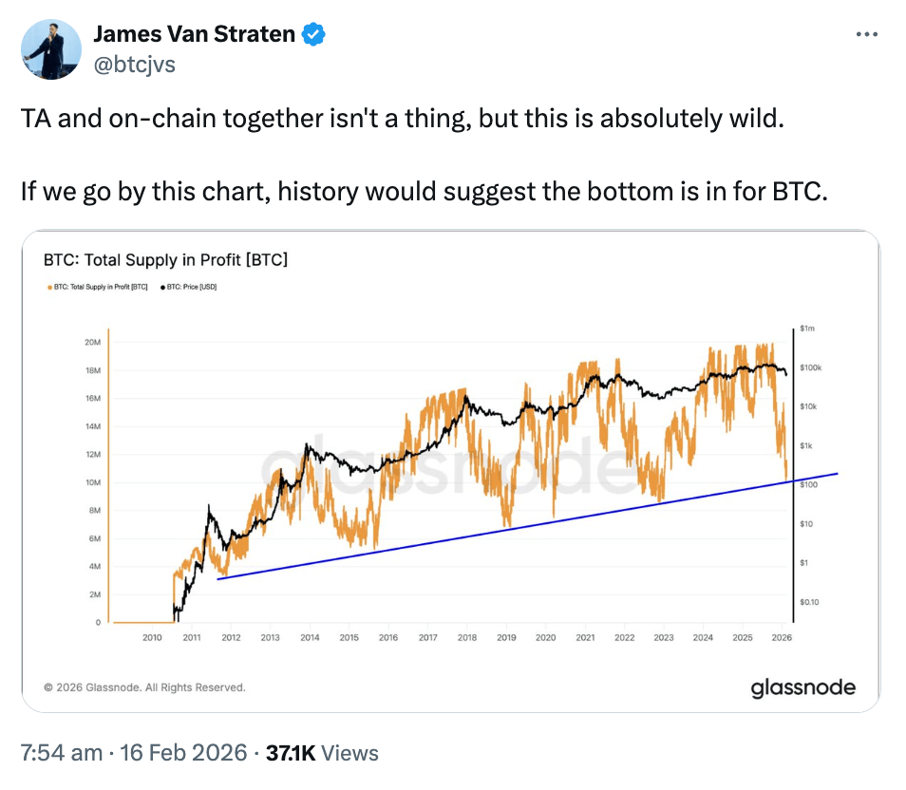This screenshot has height=790, width=906.
Task: Click the 37.1K Views count
Action: point(322,753)
